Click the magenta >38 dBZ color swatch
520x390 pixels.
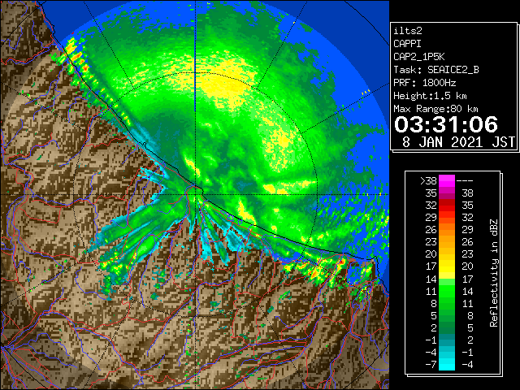[x=447, y=181]
